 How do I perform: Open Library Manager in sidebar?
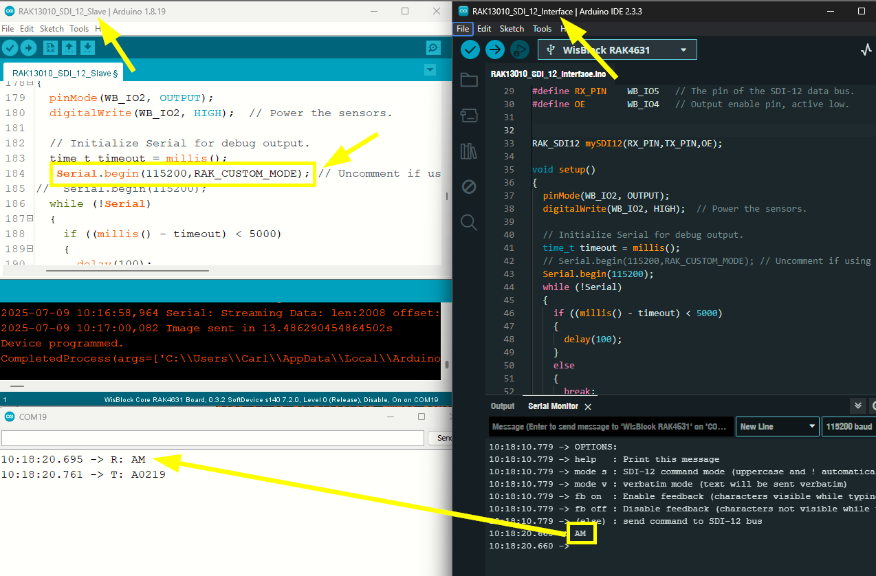[469, 151]
